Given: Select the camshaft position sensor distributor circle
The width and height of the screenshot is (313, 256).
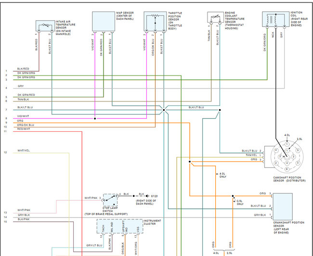Looking at the screenshot, I should pyautogui.click(x=287, y=157).
